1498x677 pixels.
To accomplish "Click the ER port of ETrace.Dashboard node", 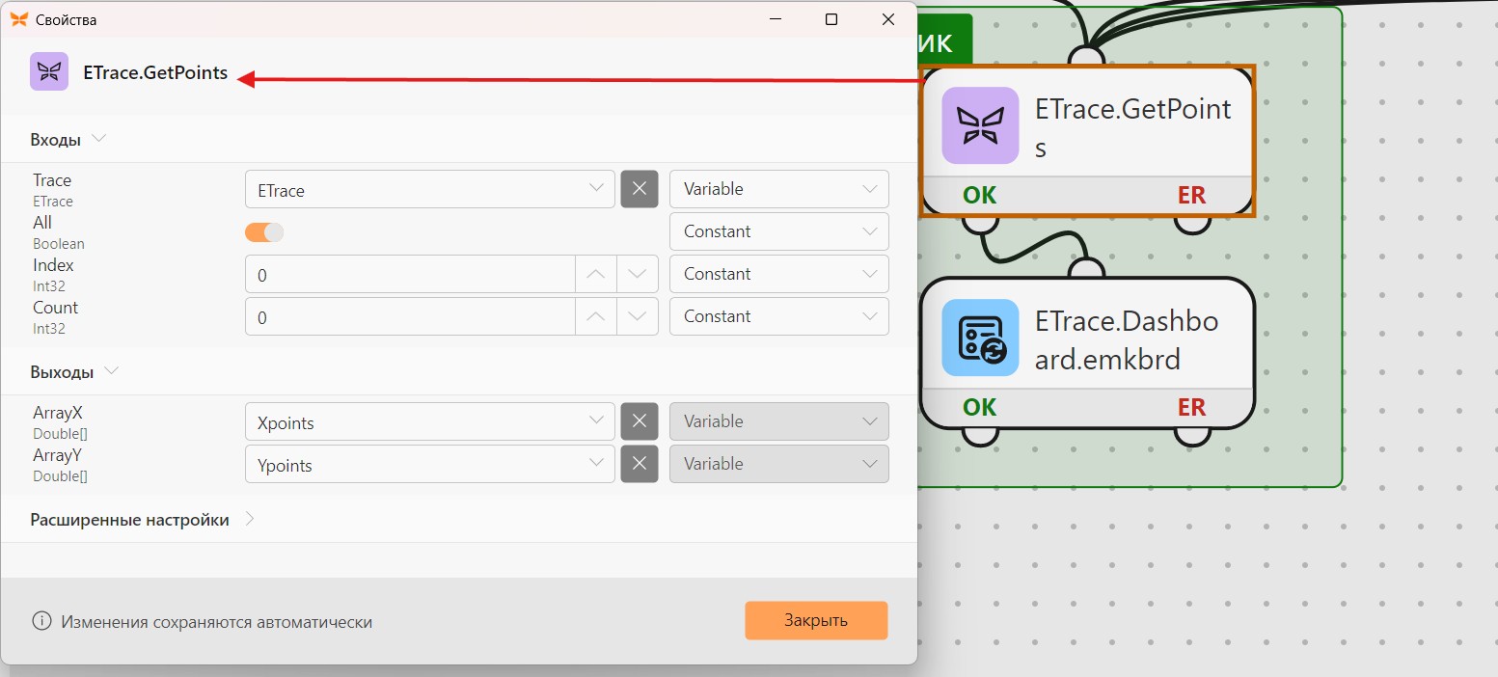I will coord(1192,408).
